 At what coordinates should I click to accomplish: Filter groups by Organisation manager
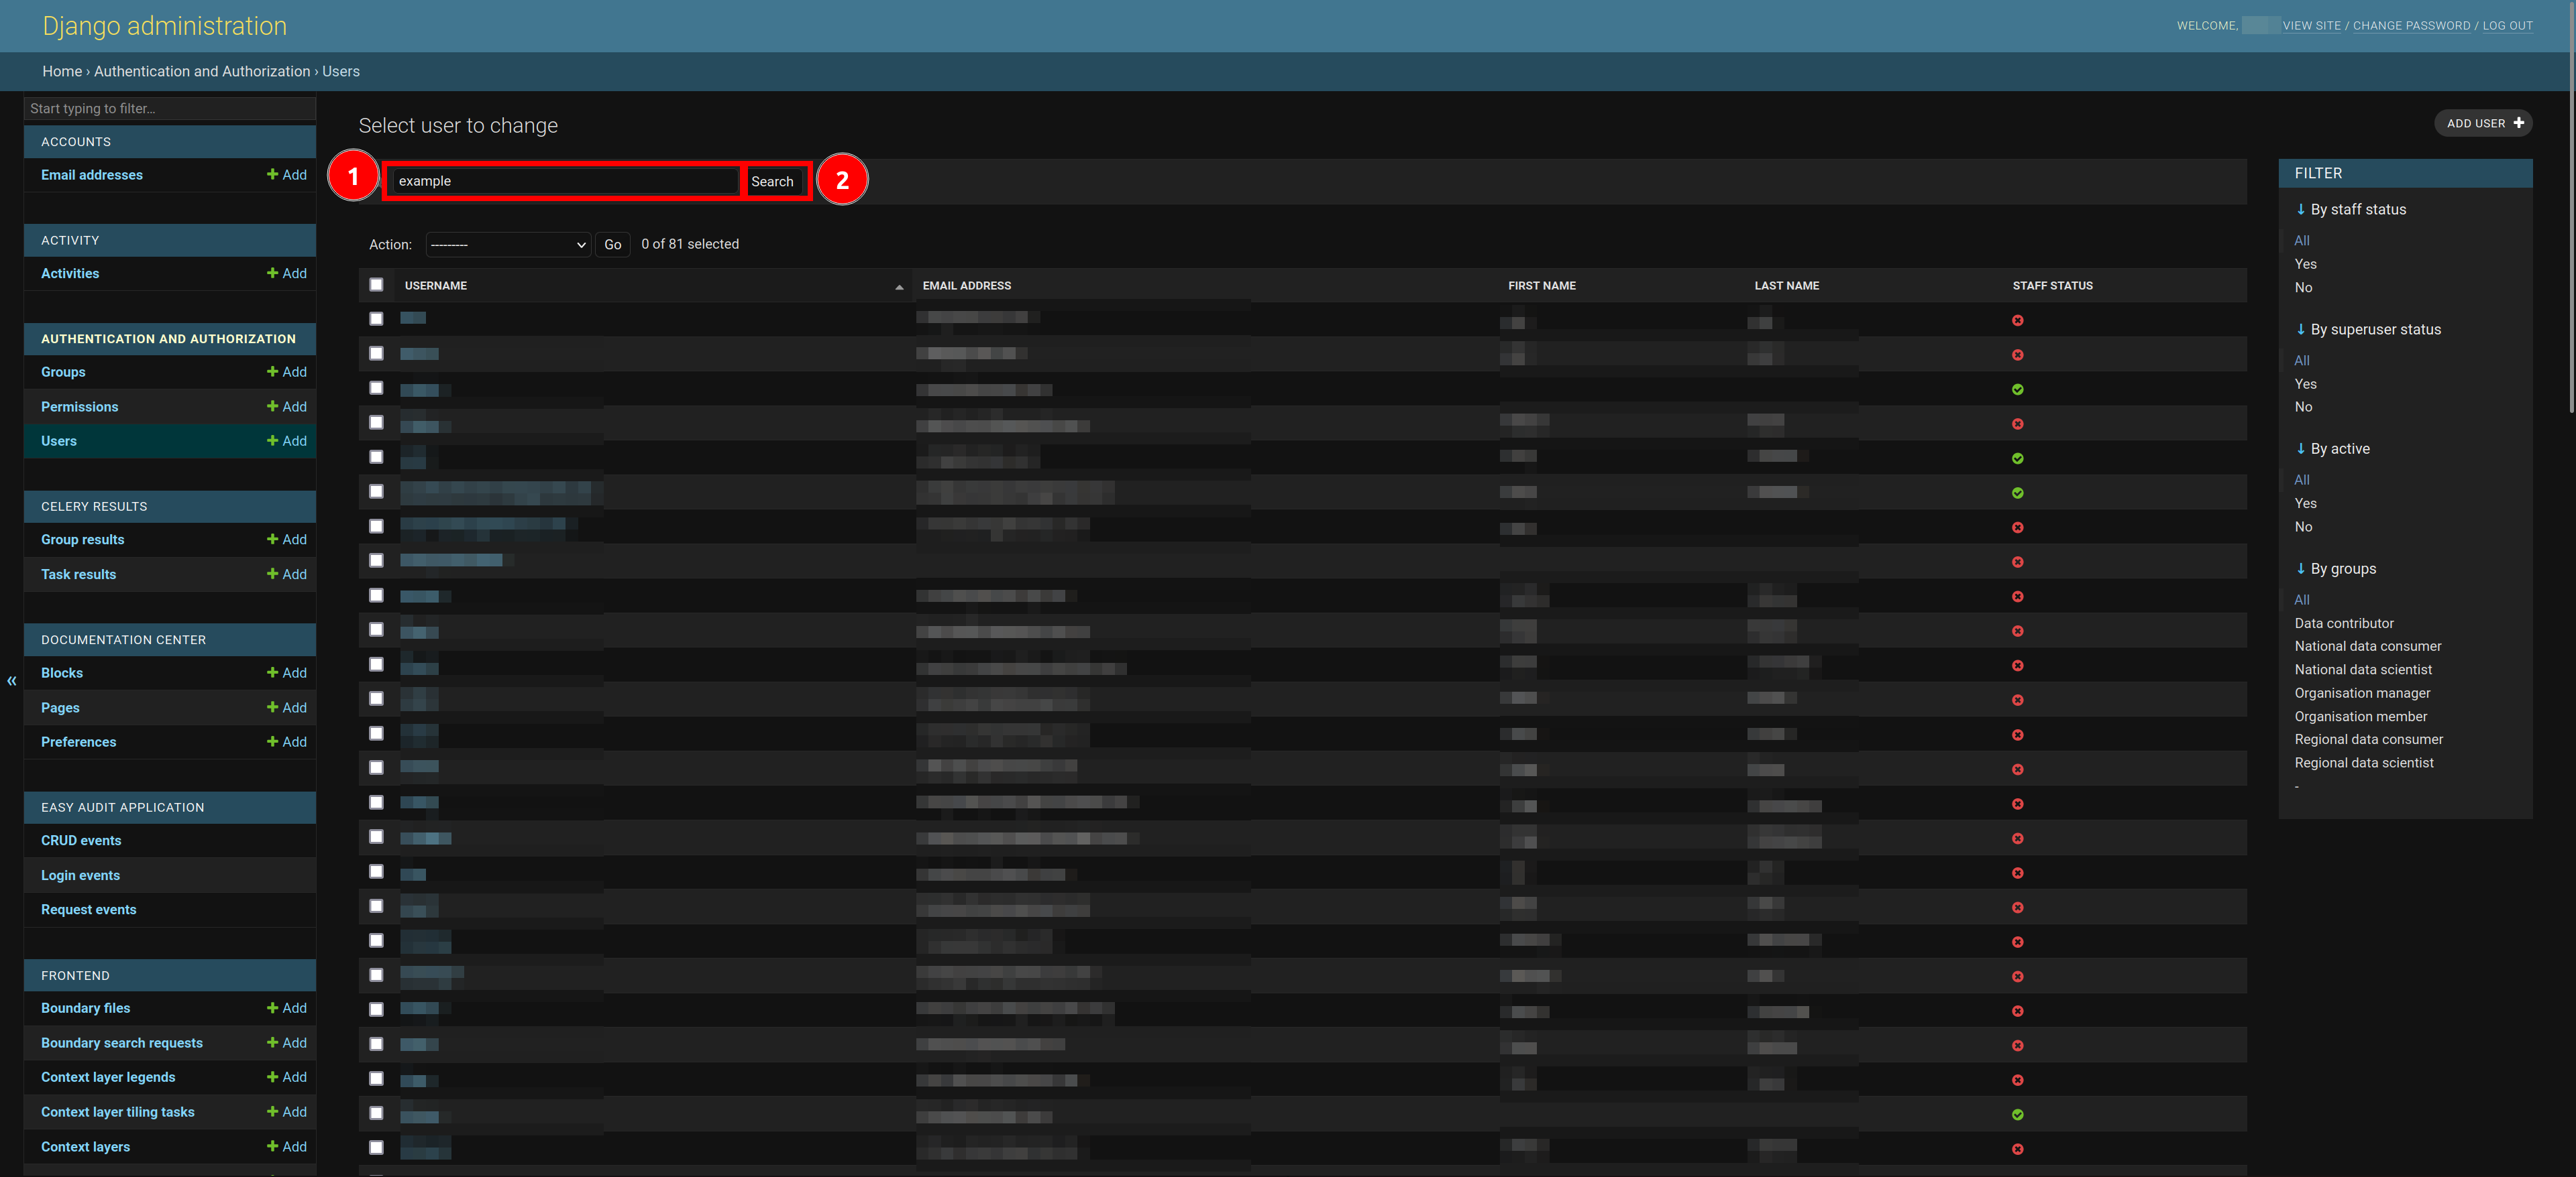click(2362, 694)
